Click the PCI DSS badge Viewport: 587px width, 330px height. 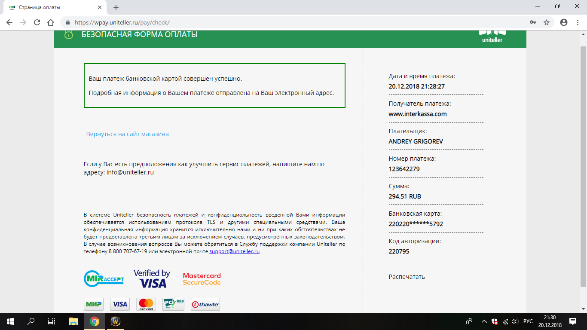point(174,304)
